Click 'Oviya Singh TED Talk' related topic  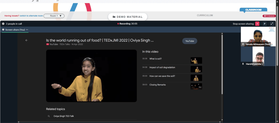coord(64,116)
